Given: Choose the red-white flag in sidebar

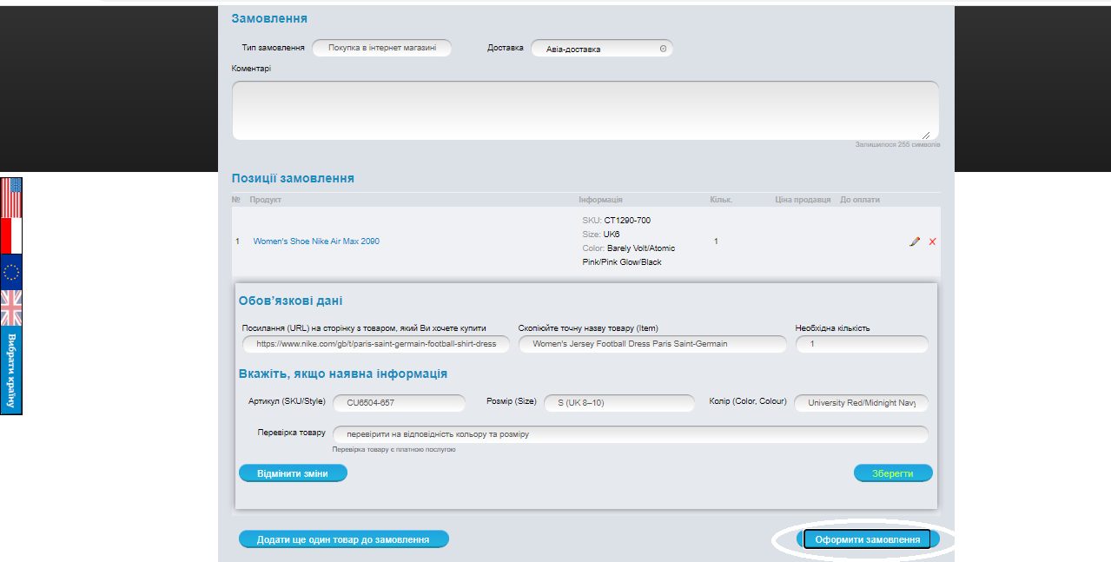Looking at the screenshot, I should (x=11, y=235).
